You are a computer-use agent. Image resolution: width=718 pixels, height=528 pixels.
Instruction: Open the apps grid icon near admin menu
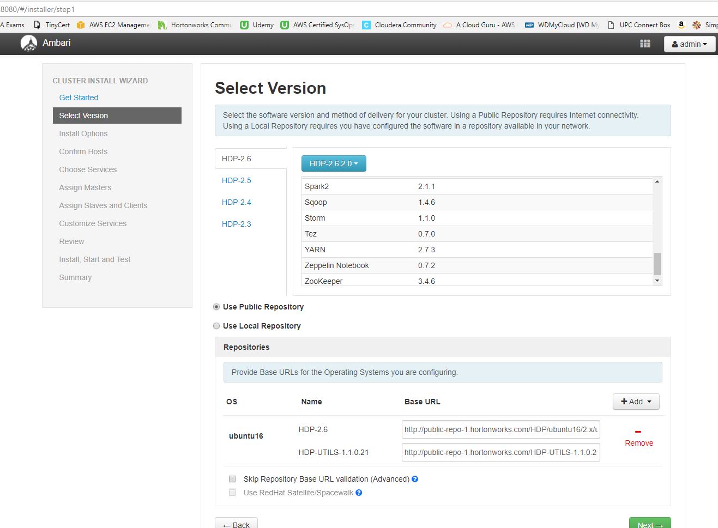645,43
